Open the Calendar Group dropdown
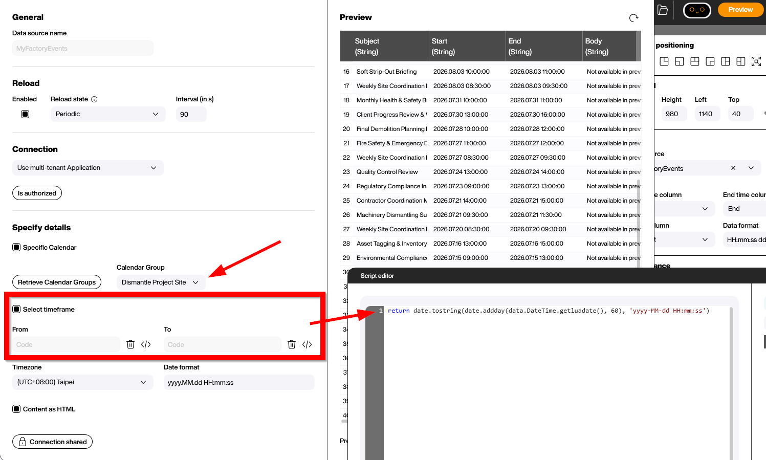766x460 pixels. pyautogui.click(x=161, y=282)
